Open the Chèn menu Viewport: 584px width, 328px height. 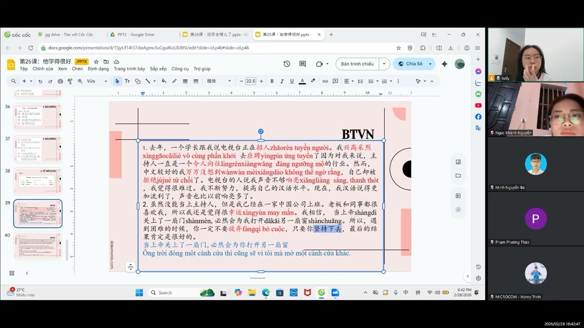coord(77,69)
